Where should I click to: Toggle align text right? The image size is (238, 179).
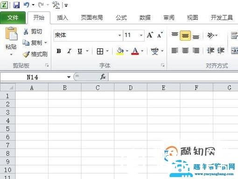196,51
